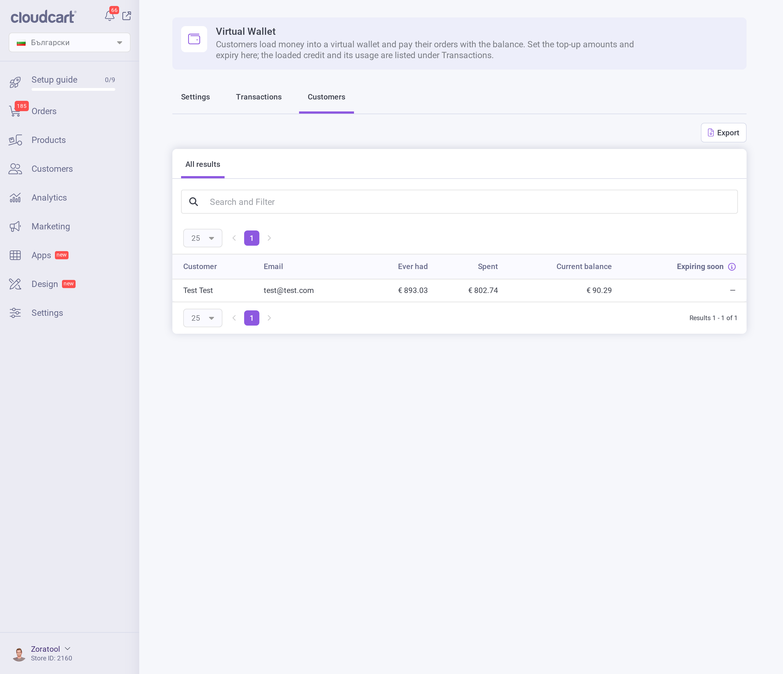Click the Design pencil-ruler icon
The height and width of the screenshot is (674, 783).
tap(15, 284)
